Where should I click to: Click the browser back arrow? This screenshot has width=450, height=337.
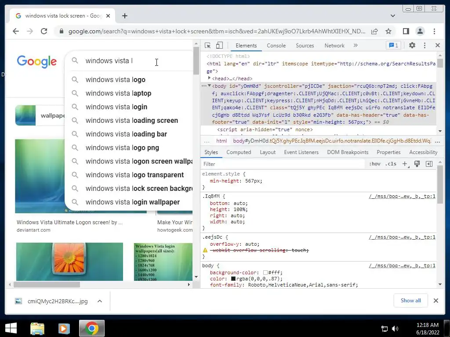pyautogui.click(x=16, y=31)
